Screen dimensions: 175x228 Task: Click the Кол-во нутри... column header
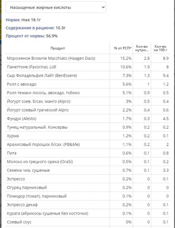142,48
